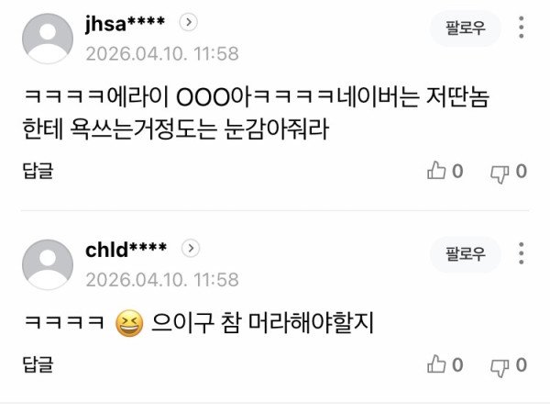Open three-dot menu for jhsa**** comment
The width and height of the screenshot is (550, 414).
[522, 27]
